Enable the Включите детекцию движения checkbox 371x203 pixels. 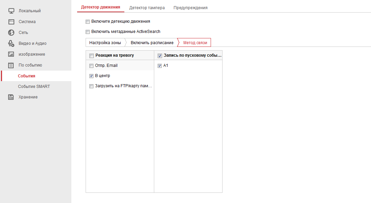click(88, 21)
